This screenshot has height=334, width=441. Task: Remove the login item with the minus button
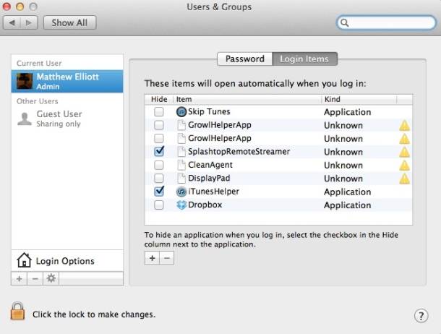(167, 258)
